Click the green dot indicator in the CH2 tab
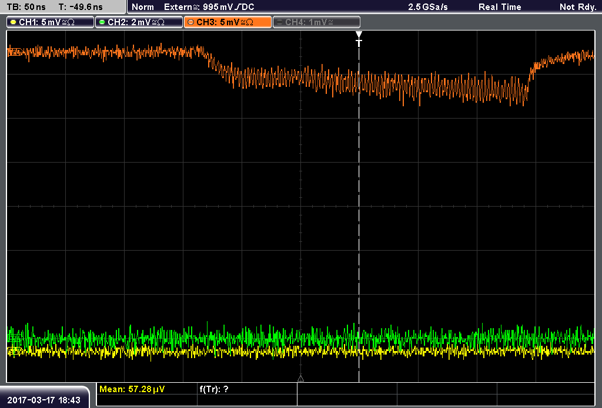Viewport: 602px width, 408px height. 102,22
